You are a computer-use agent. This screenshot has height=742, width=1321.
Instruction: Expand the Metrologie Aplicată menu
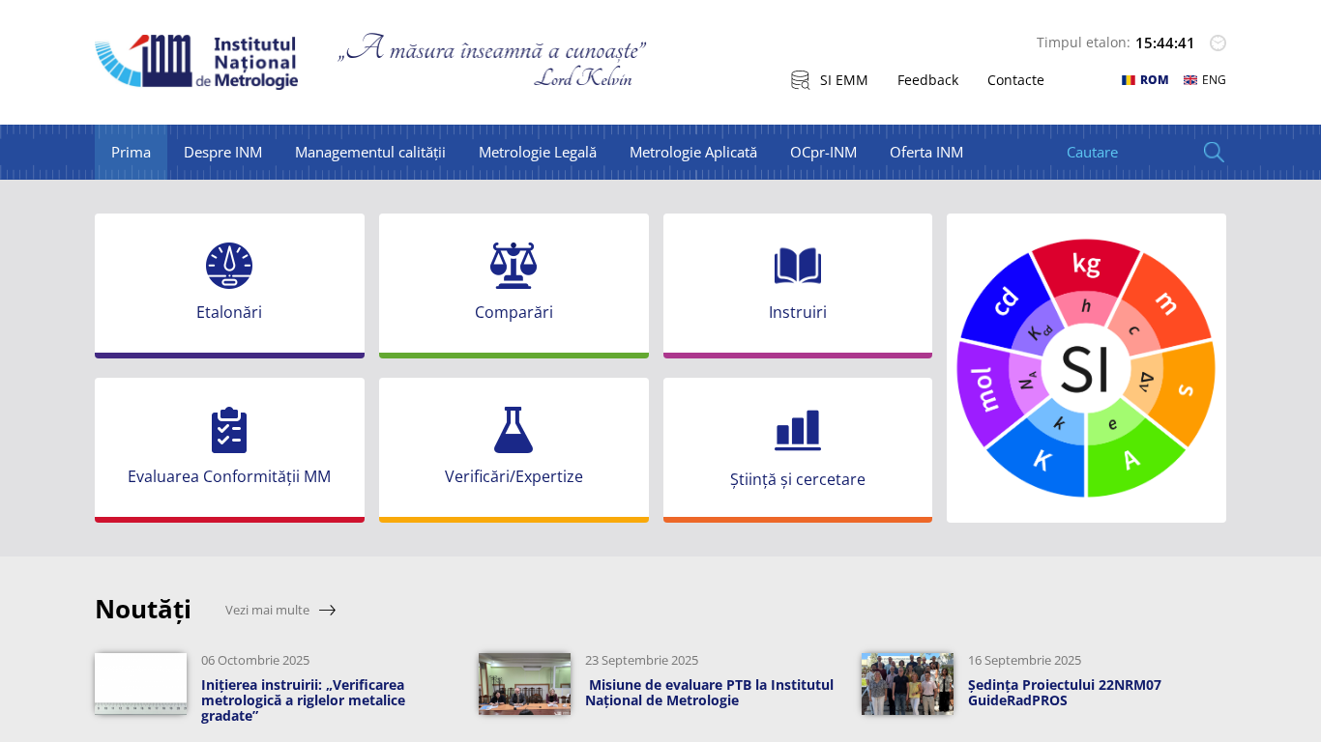[692, 152]
